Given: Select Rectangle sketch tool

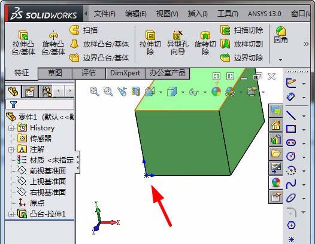Looking at the screenshot, I should pos(290,129).
